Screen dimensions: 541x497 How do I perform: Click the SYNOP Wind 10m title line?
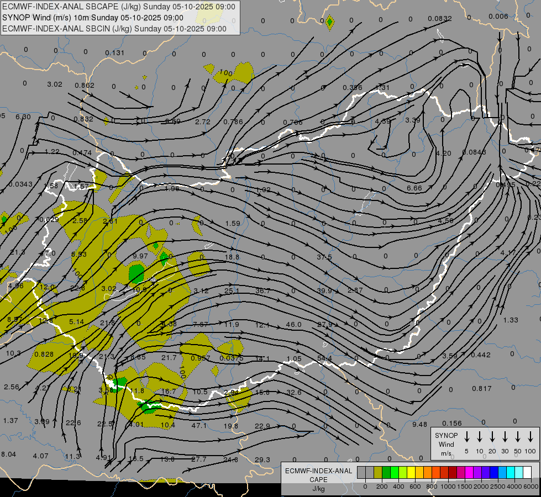(x=93, y=18)
